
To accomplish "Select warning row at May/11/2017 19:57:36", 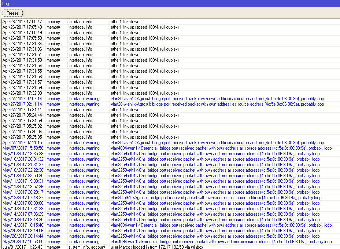I will click(x=171, y=187).
